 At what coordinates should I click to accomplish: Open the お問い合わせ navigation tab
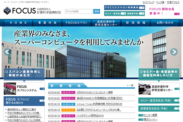165,23
